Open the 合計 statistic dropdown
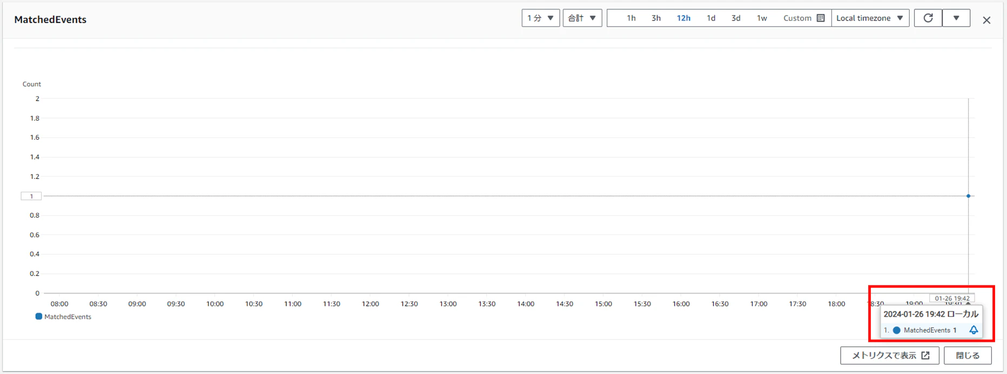The height and width of the screenshot is (374, 1007). tap(582, 18)
